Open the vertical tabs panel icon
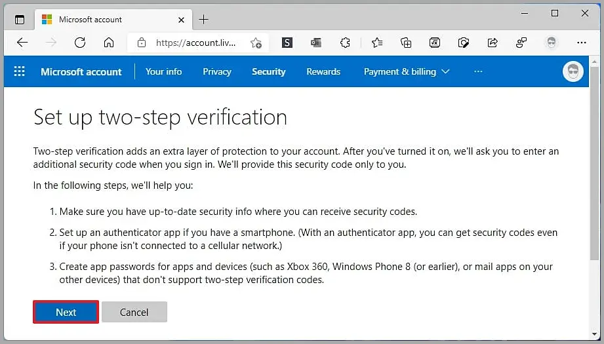Screen dimensions: 604x344 pos(19,20)
